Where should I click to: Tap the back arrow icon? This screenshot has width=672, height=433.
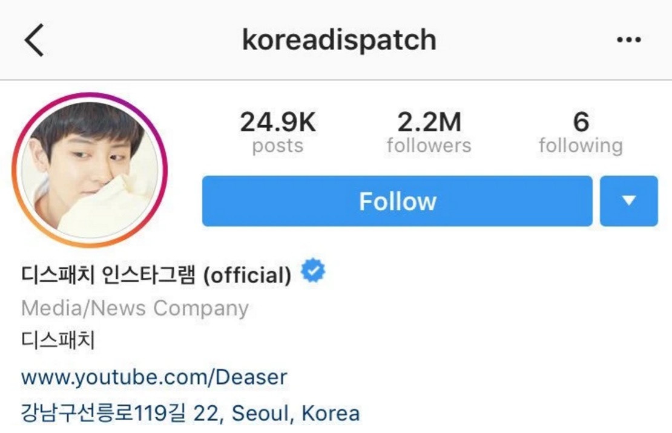tap(35, 40)
